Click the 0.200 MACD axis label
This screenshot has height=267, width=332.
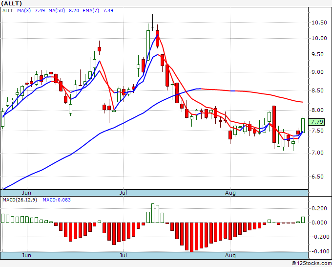[x=319, y=208]
